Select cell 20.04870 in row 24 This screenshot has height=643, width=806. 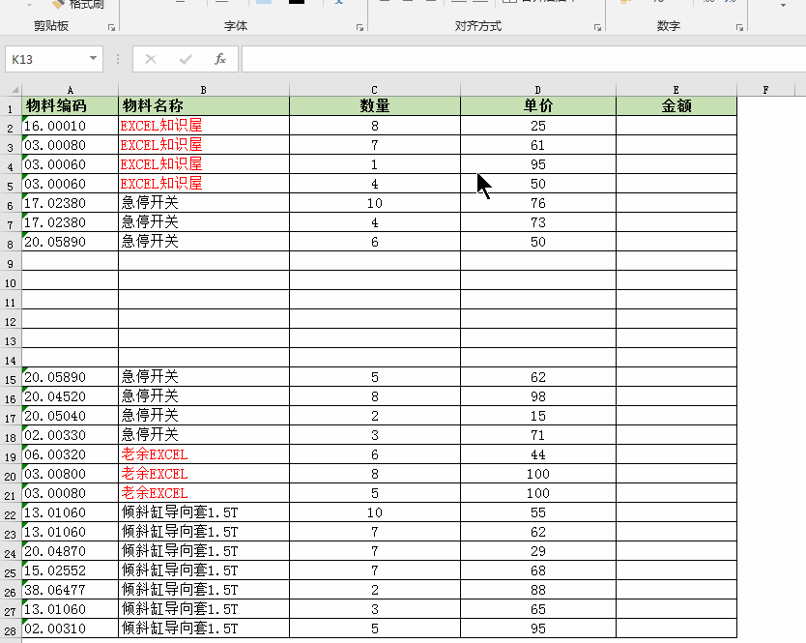pyautogui.click(x=70, y=551)
